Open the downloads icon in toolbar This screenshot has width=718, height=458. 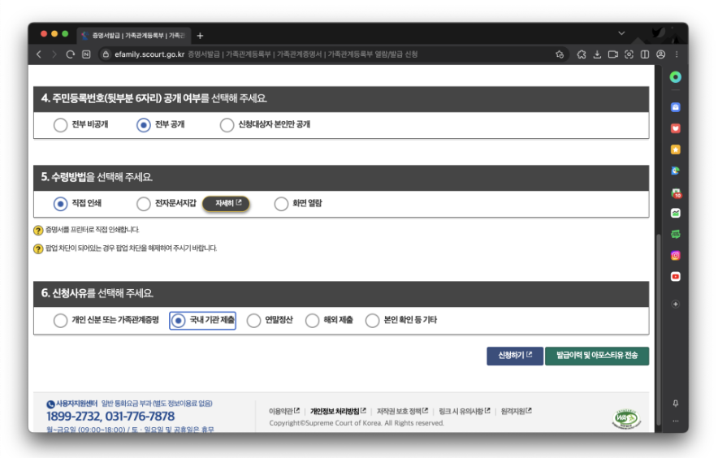597,54
